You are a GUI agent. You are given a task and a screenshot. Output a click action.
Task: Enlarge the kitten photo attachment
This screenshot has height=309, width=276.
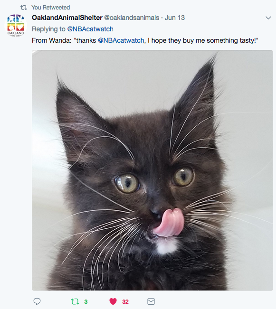coord(152,170)
